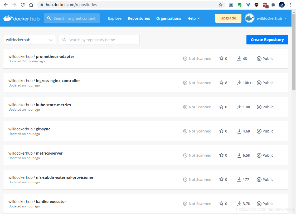The image size is (296, 214).
Task: Click the 6.5K download count
Action: click(246, 155)
